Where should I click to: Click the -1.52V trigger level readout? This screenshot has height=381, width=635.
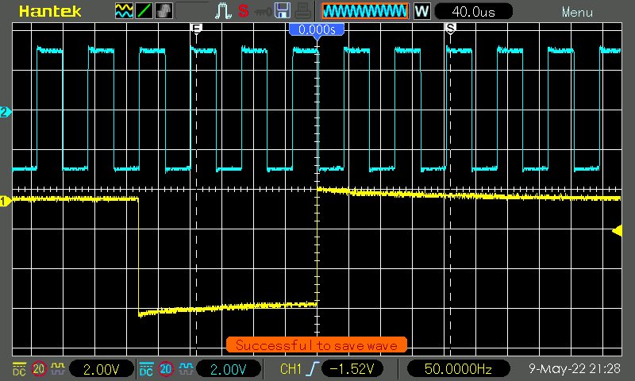point(355,369)
